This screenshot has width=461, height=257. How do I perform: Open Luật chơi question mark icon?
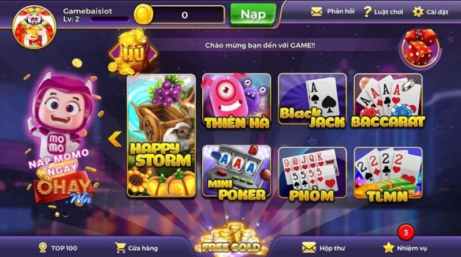click(367, 12)
